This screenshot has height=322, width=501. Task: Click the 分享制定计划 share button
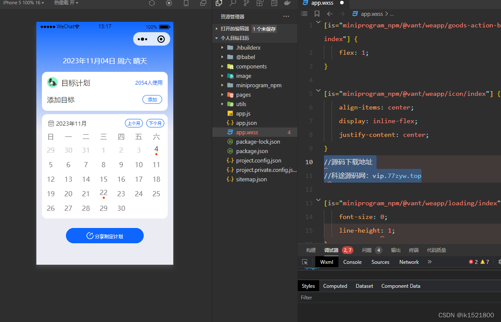click(105, 236)
